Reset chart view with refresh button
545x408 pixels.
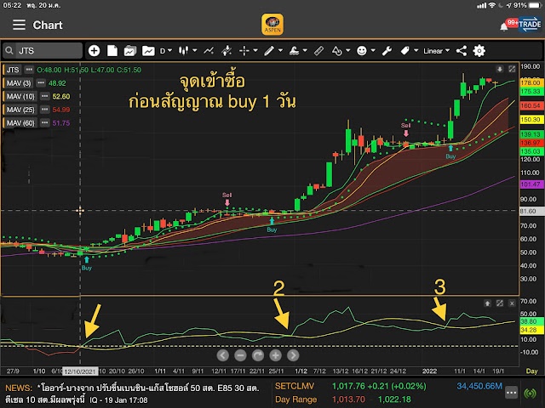[258, 355]
